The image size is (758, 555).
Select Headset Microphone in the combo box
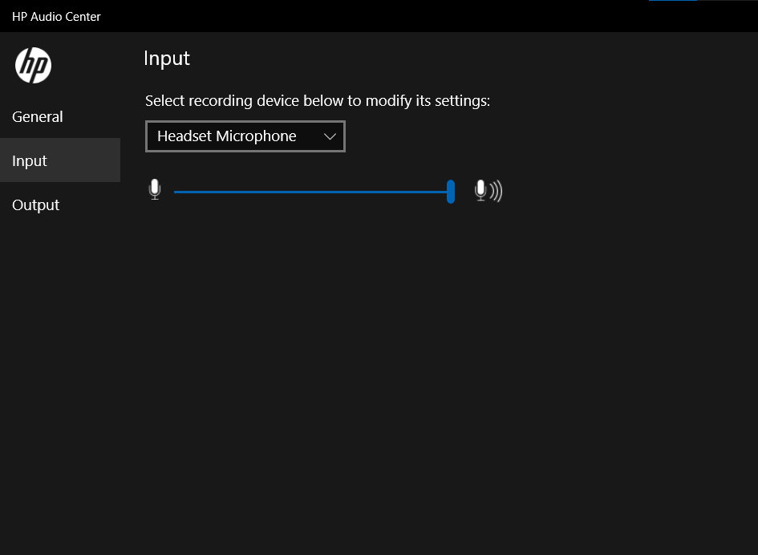click(x=227, y=136)
